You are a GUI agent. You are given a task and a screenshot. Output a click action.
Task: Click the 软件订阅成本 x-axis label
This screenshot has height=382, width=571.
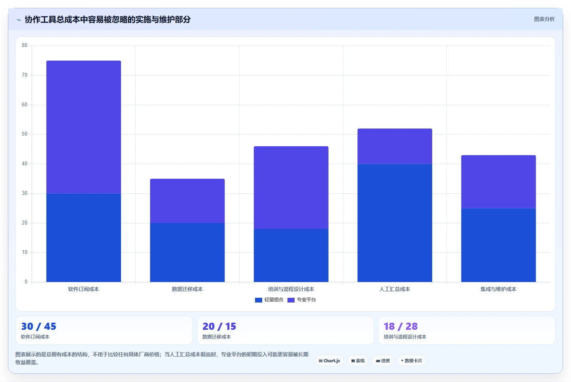(83, 289)
